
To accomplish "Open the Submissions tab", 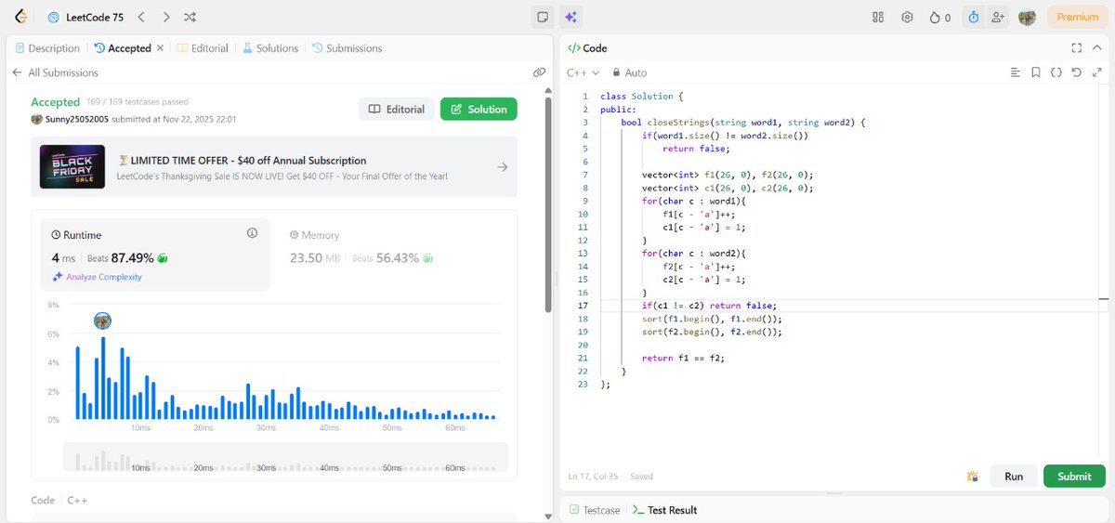I will coord(347,48).
